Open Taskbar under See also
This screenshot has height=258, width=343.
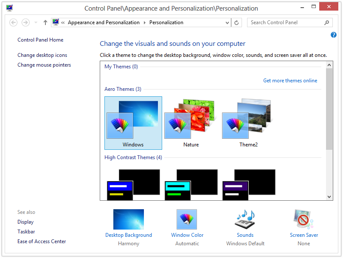pyautogui.click(x=26, y=232)
